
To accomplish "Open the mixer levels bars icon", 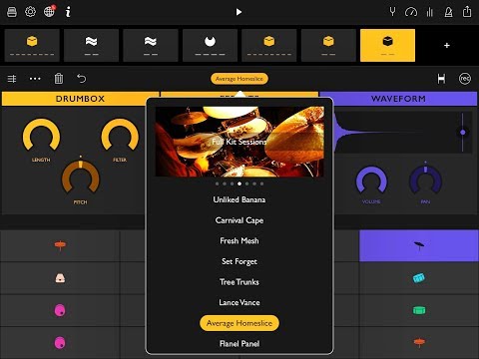I will [429, 12].
